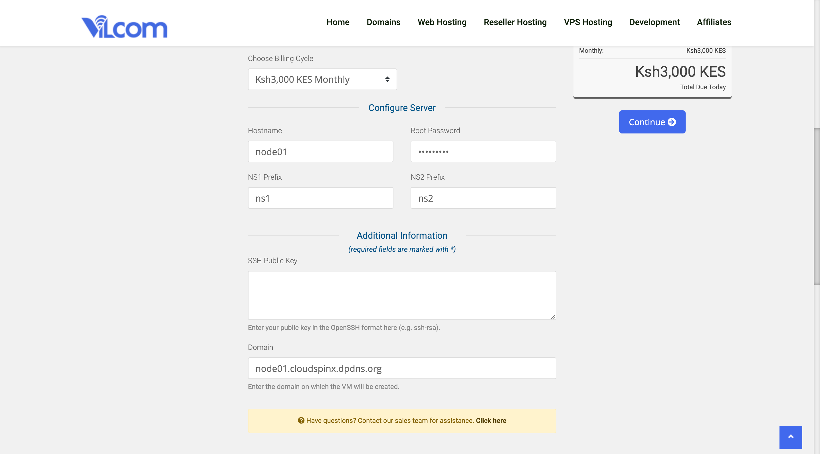Go to Web Hosting page
820x454 pixels.
(x=442, y=22)
